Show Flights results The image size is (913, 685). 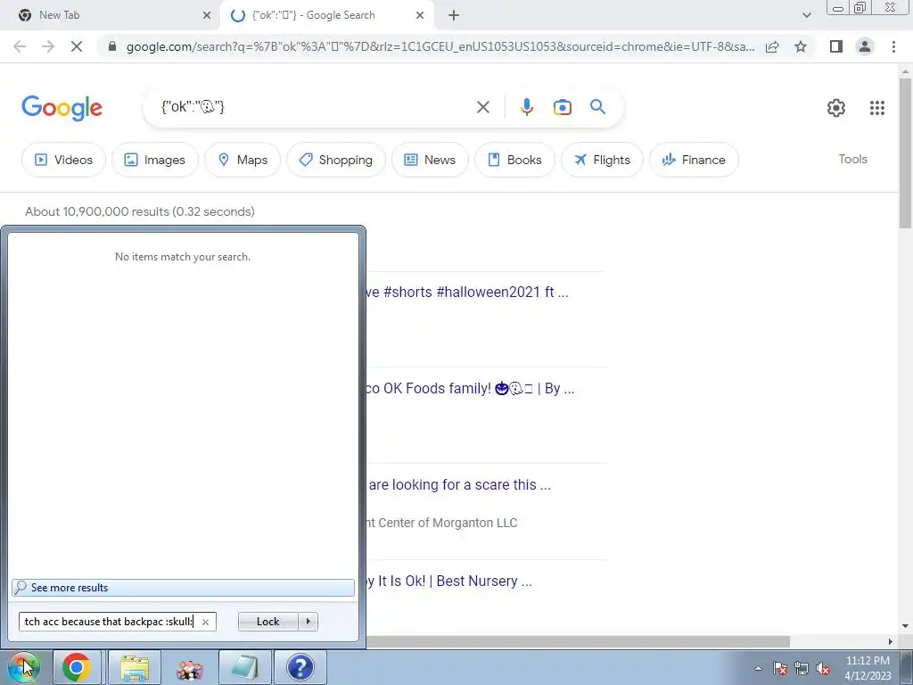[x=602, y=160]
